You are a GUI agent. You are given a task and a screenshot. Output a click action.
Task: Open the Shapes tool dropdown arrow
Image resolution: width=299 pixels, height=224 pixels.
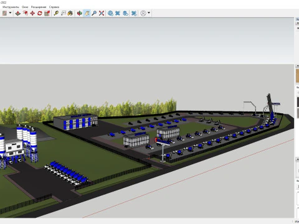(10, 13)
